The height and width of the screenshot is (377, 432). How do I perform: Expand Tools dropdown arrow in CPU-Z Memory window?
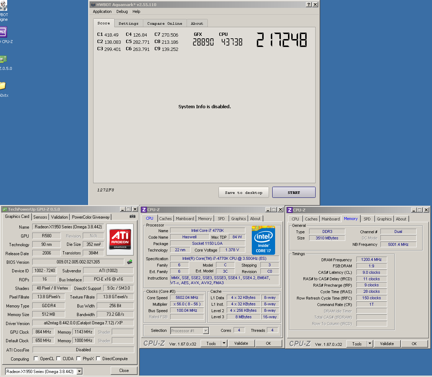point(370,344)
